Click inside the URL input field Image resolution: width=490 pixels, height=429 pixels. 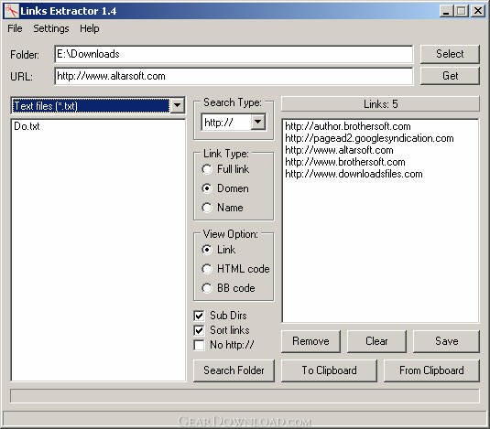pyautogui.click(x=234, y=76)
